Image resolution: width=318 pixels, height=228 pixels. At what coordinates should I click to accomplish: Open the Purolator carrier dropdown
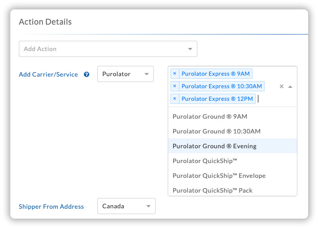click(126, 74)
